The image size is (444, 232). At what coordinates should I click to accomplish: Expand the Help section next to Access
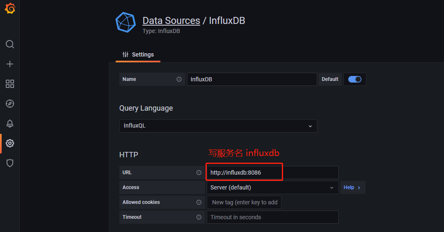pos(352,187)
